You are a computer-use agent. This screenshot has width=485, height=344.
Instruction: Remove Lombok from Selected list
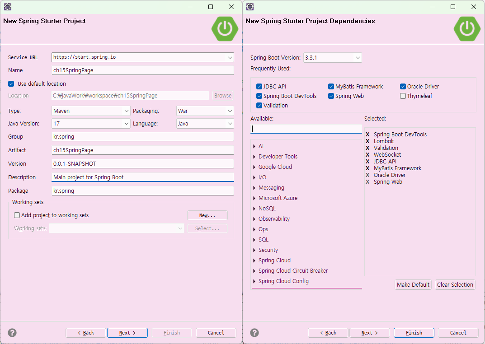pyautogui.click(x=367, y=141)
